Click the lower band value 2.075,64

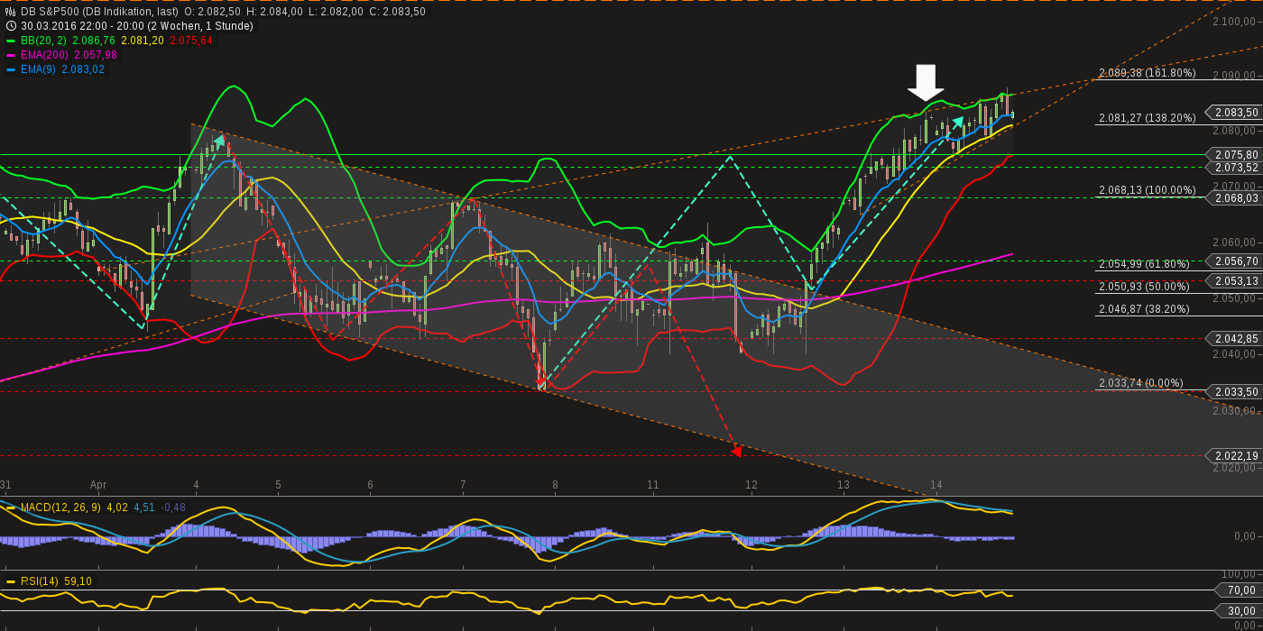coord(191,41)
